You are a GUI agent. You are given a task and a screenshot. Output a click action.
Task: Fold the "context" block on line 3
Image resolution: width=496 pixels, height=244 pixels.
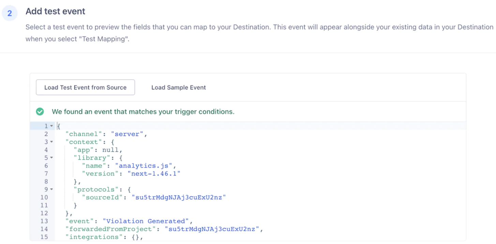(x=51, y=142)
